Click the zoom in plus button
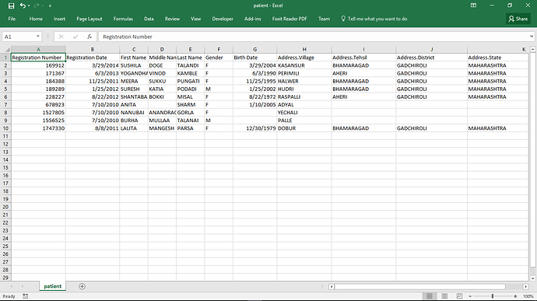The image size is (537, 301). click(515, 296)
